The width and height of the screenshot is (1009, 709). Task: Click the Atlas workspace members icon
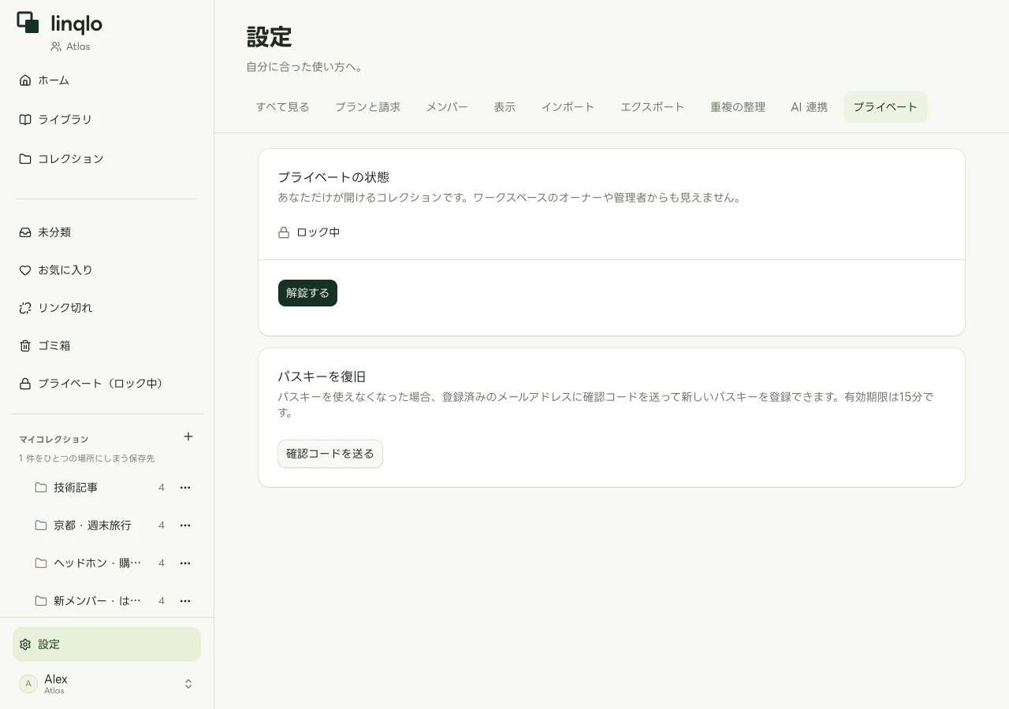click(56, 46)
